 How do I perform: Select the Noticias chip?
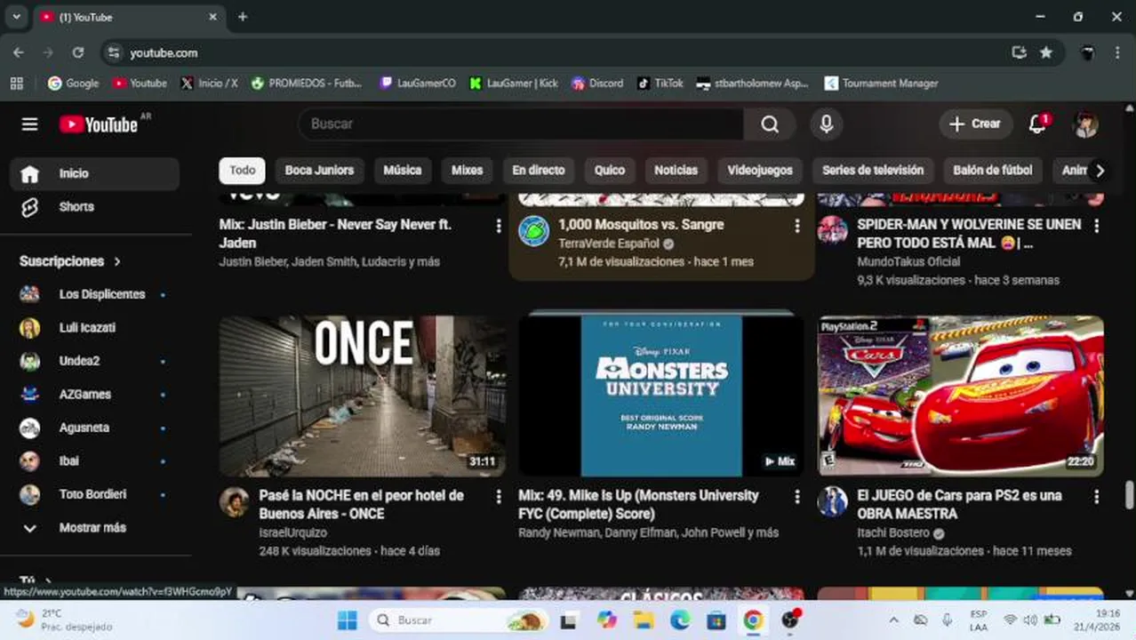point(676,170)
